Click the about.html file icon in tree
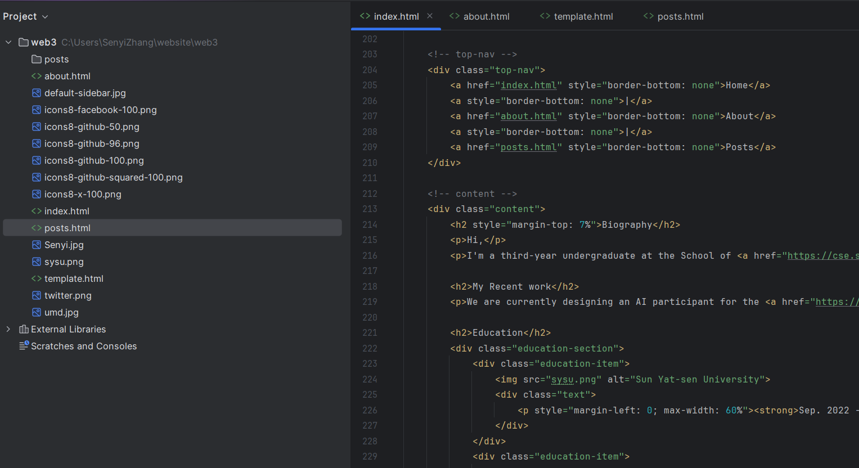 (37, 76)
